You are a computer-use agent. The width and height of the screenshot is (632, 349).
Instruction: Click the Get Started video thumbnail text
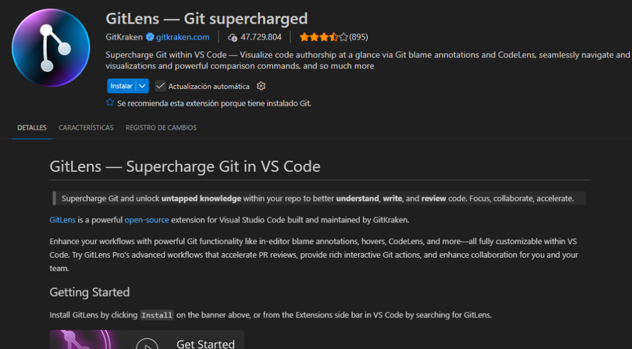pyautogui.click(x=206, y=343)
